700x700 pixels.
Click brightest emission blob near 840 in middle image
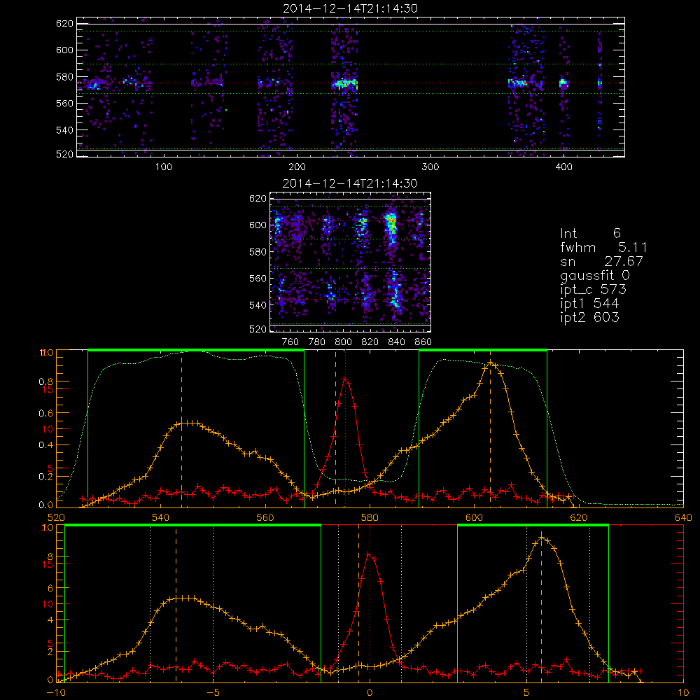point(391,223)
